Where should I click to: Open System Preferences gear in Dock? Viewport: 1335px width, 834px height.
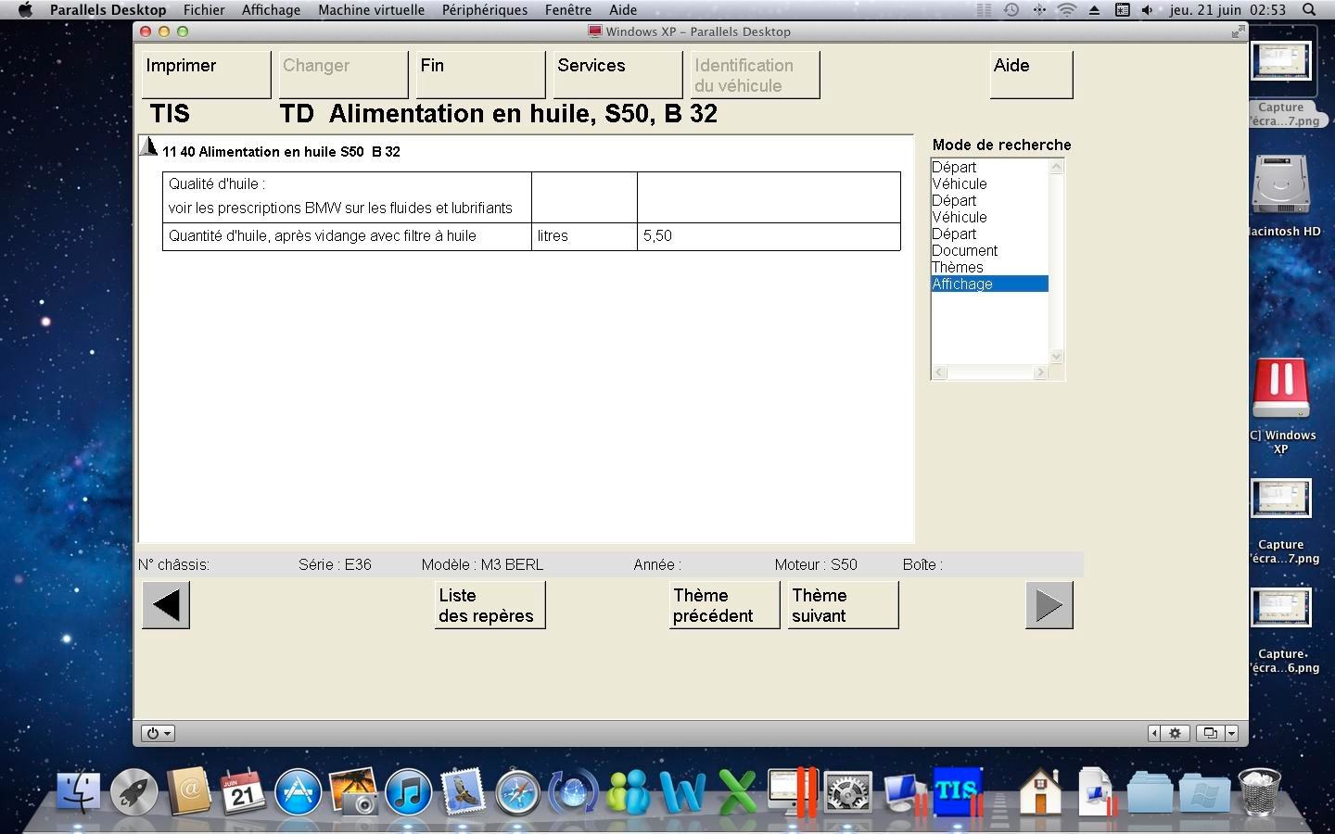(847, 793)
